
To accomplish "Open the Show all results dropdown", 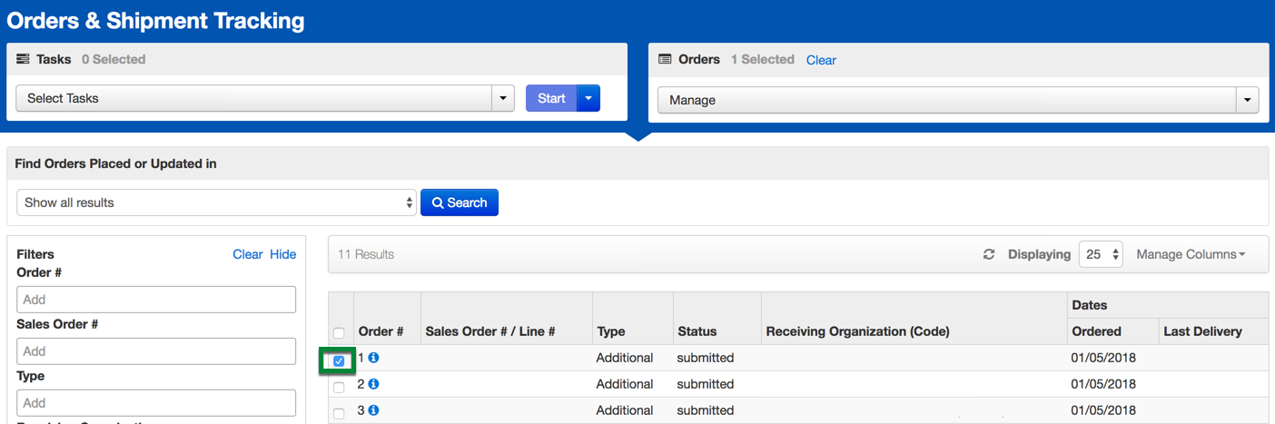I will point(216,202).
